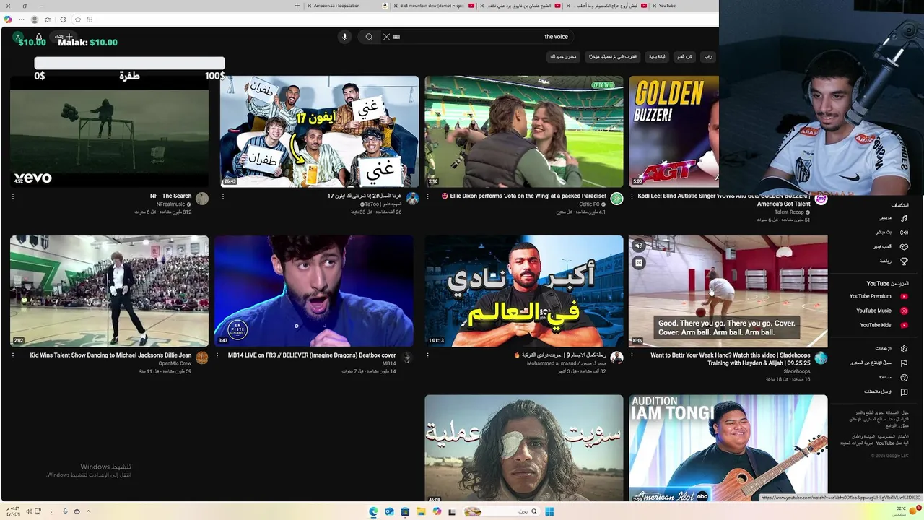Open the iPhone 17 Ta7oo video thumbnail

click(320, 131)
